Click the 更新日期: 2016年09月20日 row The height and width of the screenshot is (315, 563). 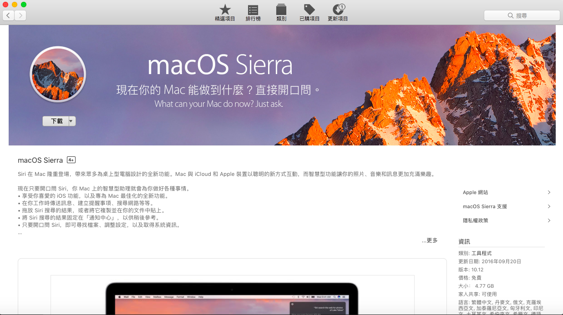coord(490,261)
